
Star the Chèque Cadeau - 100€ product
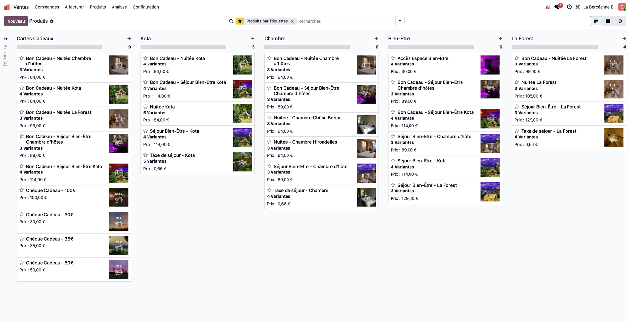tap(22, 190)
